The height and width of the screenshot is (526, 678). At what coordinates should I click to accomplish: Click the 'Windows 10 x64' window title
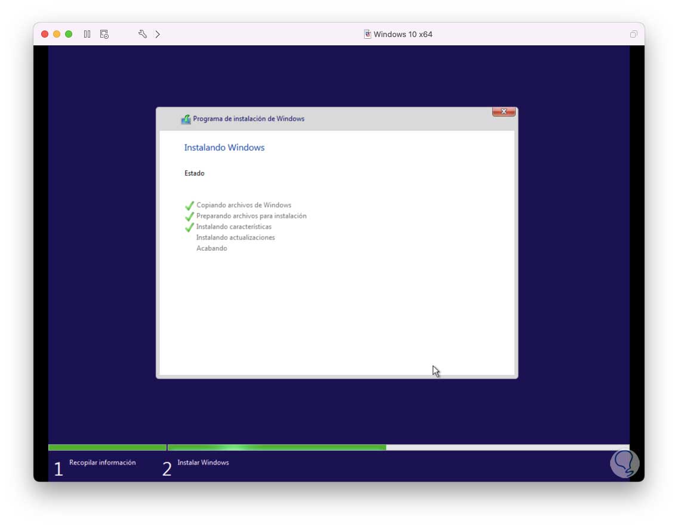[403, 34]
